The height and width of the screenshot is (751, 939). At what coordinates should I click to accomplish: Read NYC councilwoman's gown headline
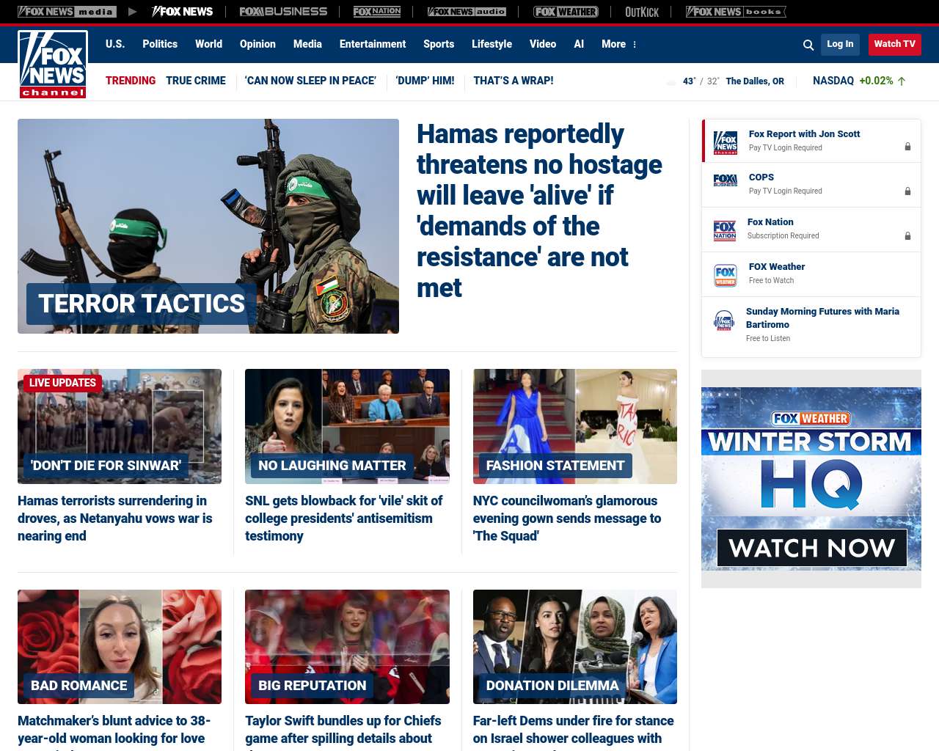coord(567,519)
